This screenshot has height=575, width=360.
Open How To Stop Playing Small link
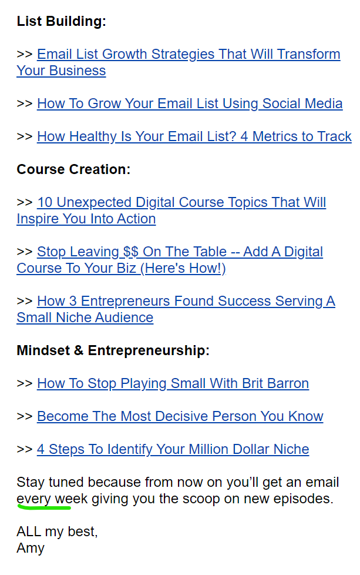(173, 383)
